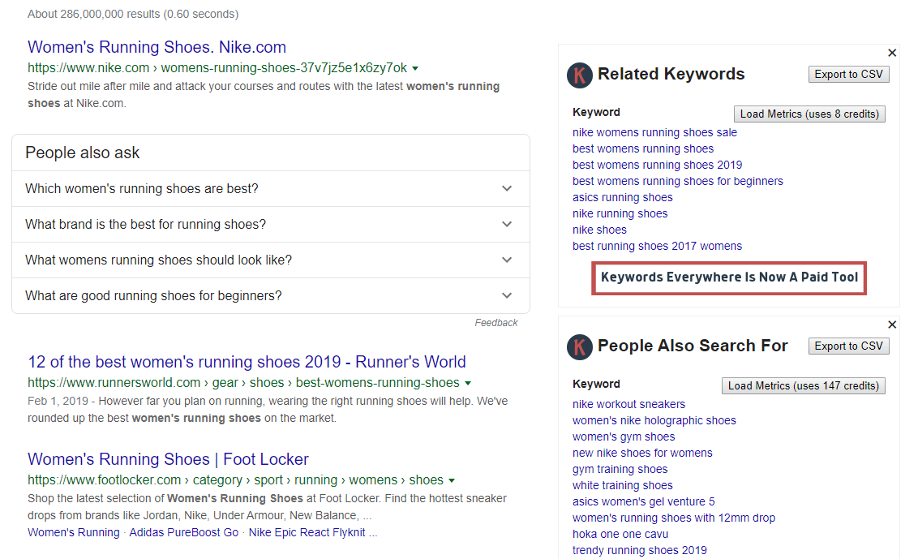Click Load Metrics (uses 147 credits)

tap(803, 385)
